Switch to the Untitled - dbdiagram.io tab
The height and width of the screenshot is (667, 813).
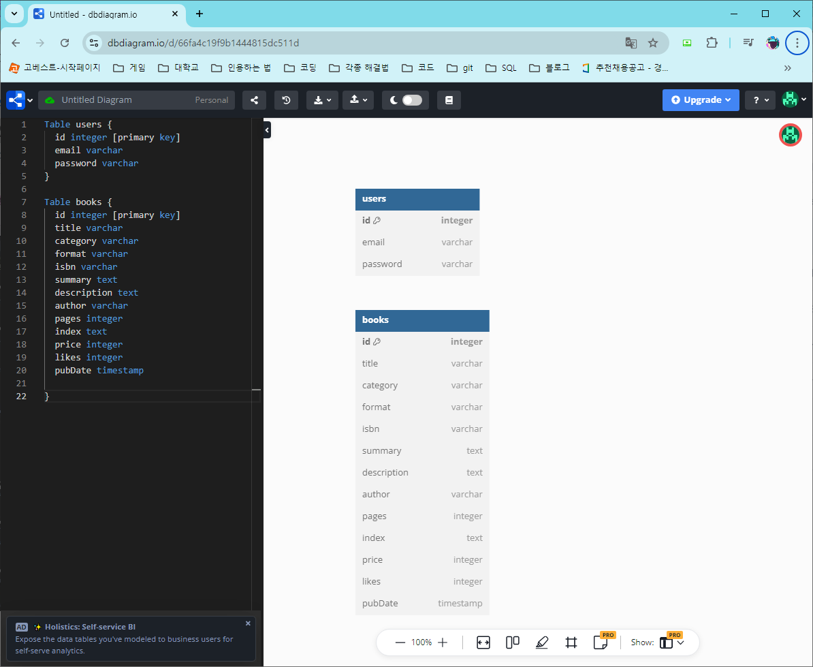click(x=106, y=14)
